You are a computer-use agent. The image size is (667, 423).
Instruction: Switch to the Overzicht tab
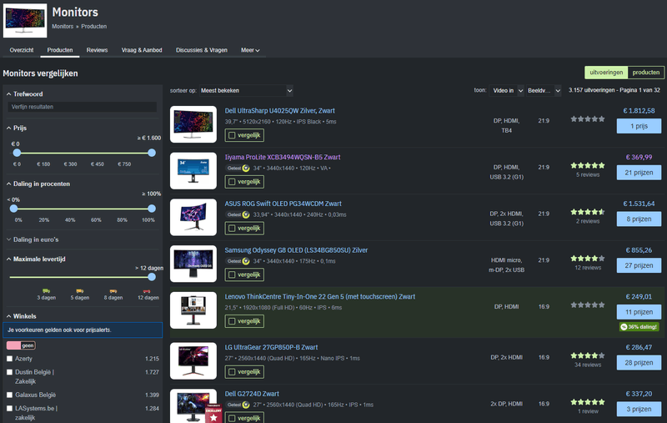click(22, 50)
